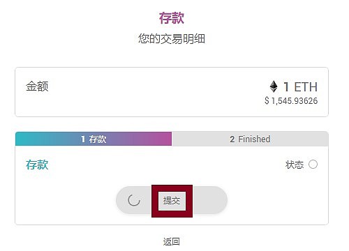349x251 pixels.
Task: Click the 您的交易明细 subtitle text
Action: (172, 38)
